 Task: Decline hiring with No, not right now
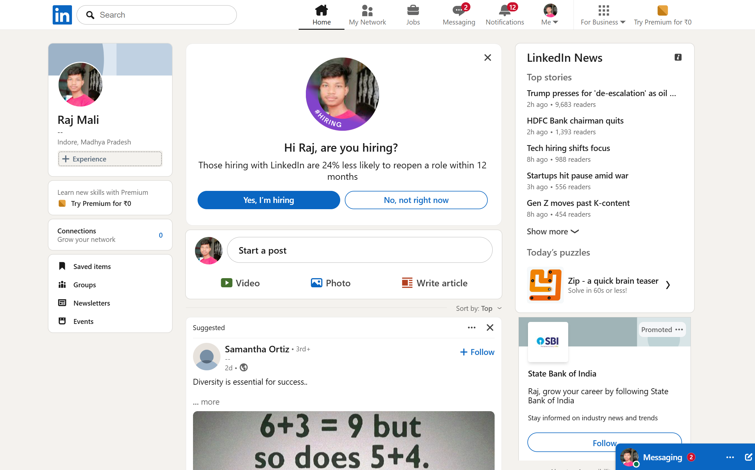[x=416, y=200]
